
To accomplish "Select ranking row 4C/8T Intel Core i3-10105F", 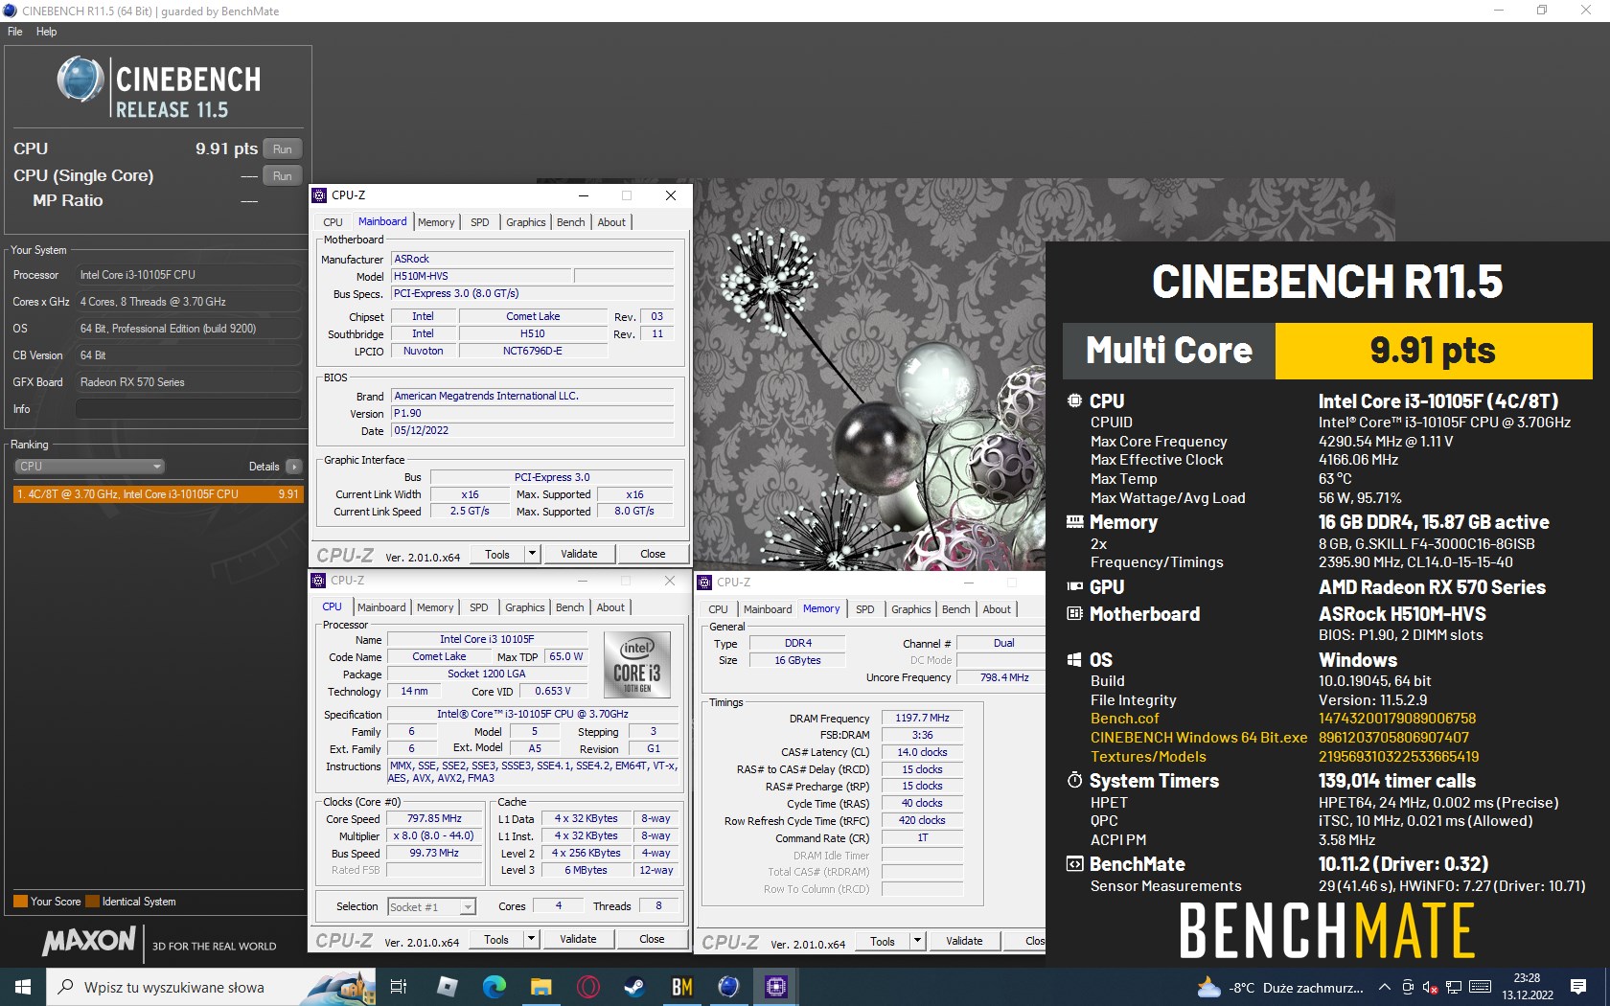I will tap(157, 494).
